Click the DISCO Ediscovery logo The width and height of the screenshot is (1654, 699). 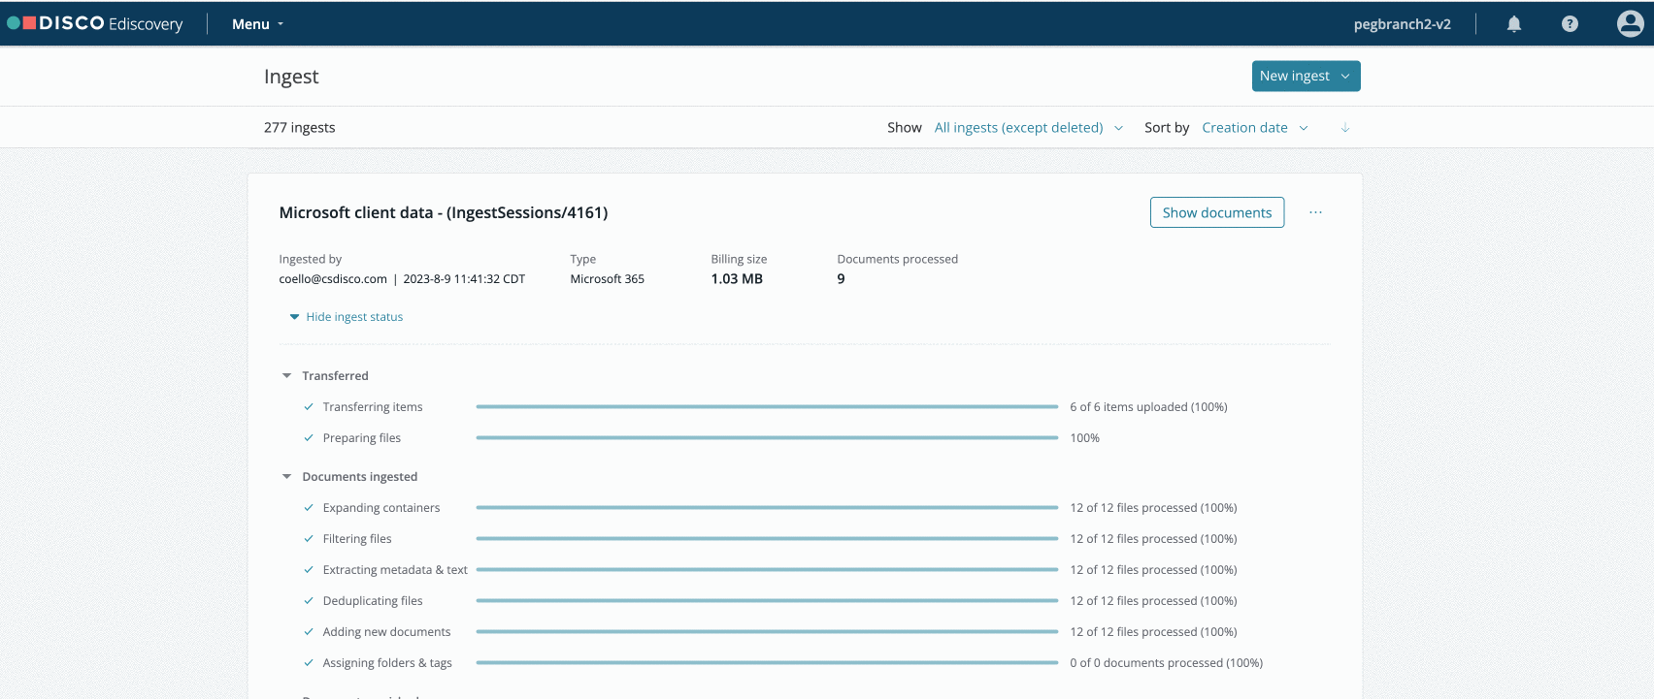click(x=95, y=24)
